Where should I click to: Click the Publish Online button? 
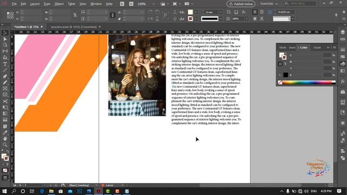click(x=241, y=4)
